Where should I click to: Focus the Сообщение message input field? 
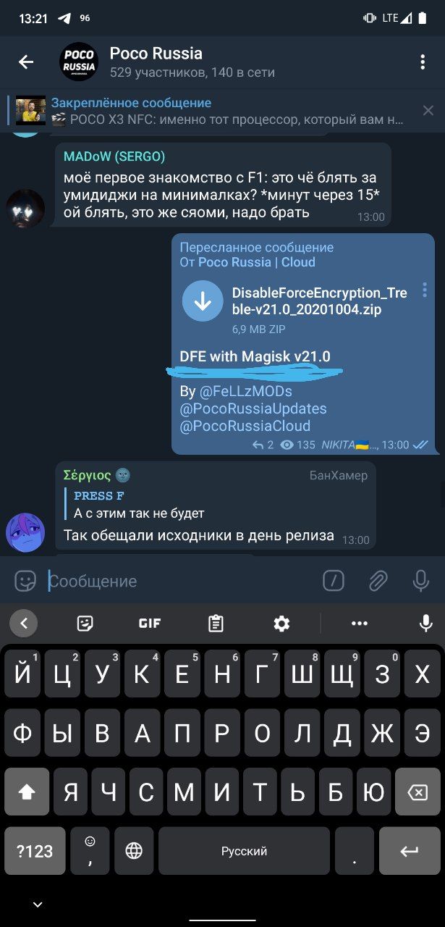[x=181, y=581]
